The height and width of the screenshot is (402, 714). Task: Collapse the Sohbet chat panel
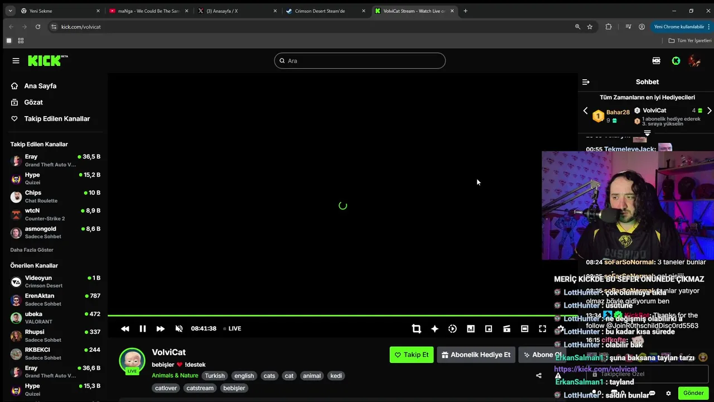pos(586,82)
